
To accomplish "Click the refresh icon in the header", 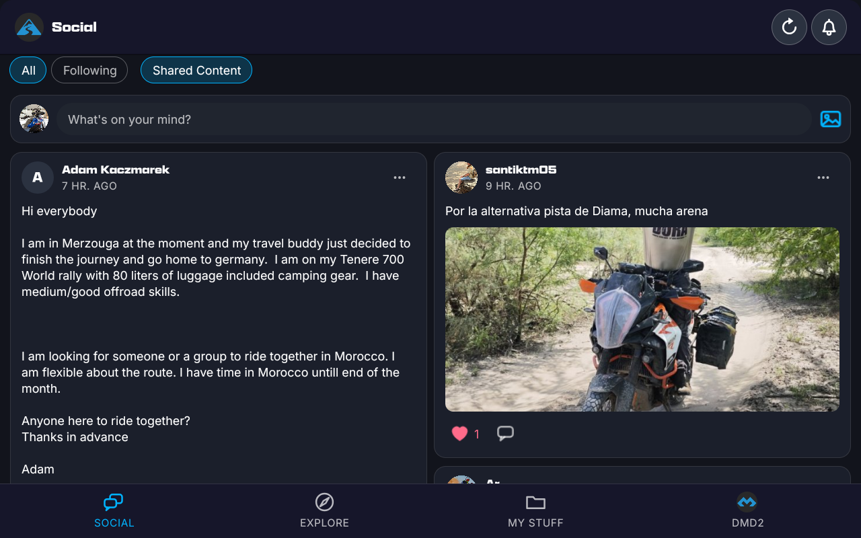I will (x=789, y=27).
